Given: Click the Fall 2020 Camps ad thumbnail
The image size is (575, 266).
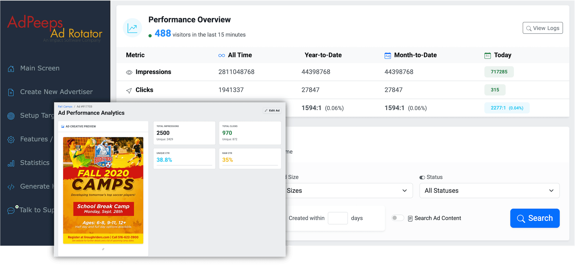Looking at the screenshot, I should [x=103, y=190].
